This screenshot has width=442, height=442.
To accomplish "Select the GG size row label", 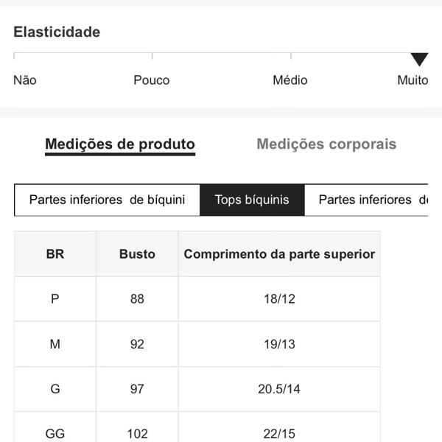I will point(55,433).
